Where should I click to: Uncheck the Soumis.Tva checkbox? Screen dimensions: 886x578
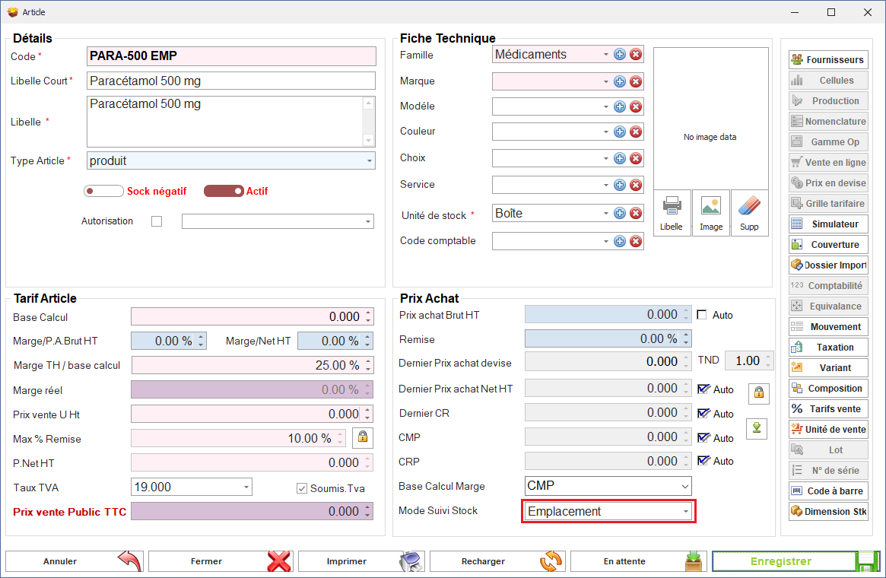[302, 488]
